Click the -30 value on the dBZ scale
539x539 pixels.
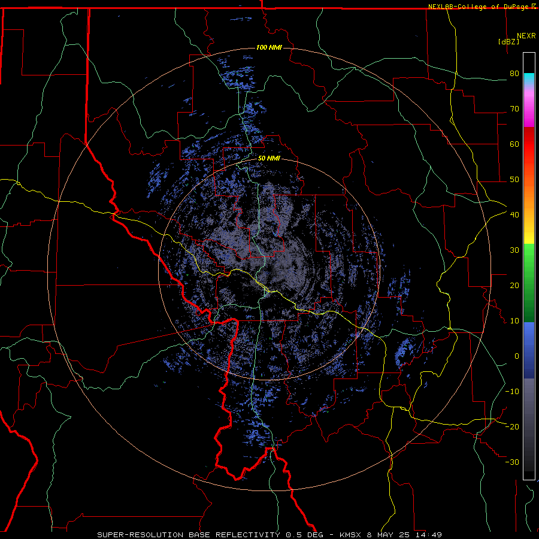pos(512,462)
